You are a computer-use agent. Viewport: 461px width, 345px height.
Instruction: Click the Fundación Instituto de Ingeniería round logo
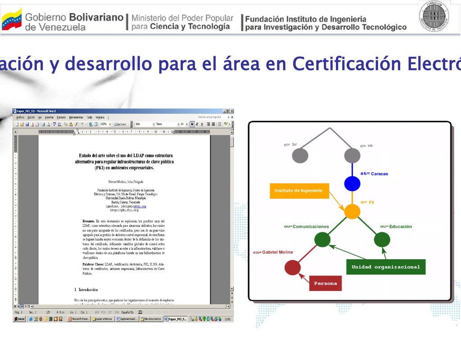pos(434,16)
